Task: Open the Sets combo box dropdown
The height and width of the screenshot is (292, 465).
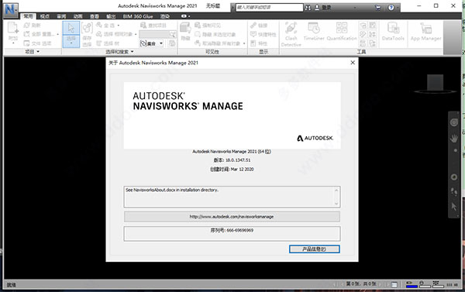Action: pyautogui.click(x=161, y=43)
